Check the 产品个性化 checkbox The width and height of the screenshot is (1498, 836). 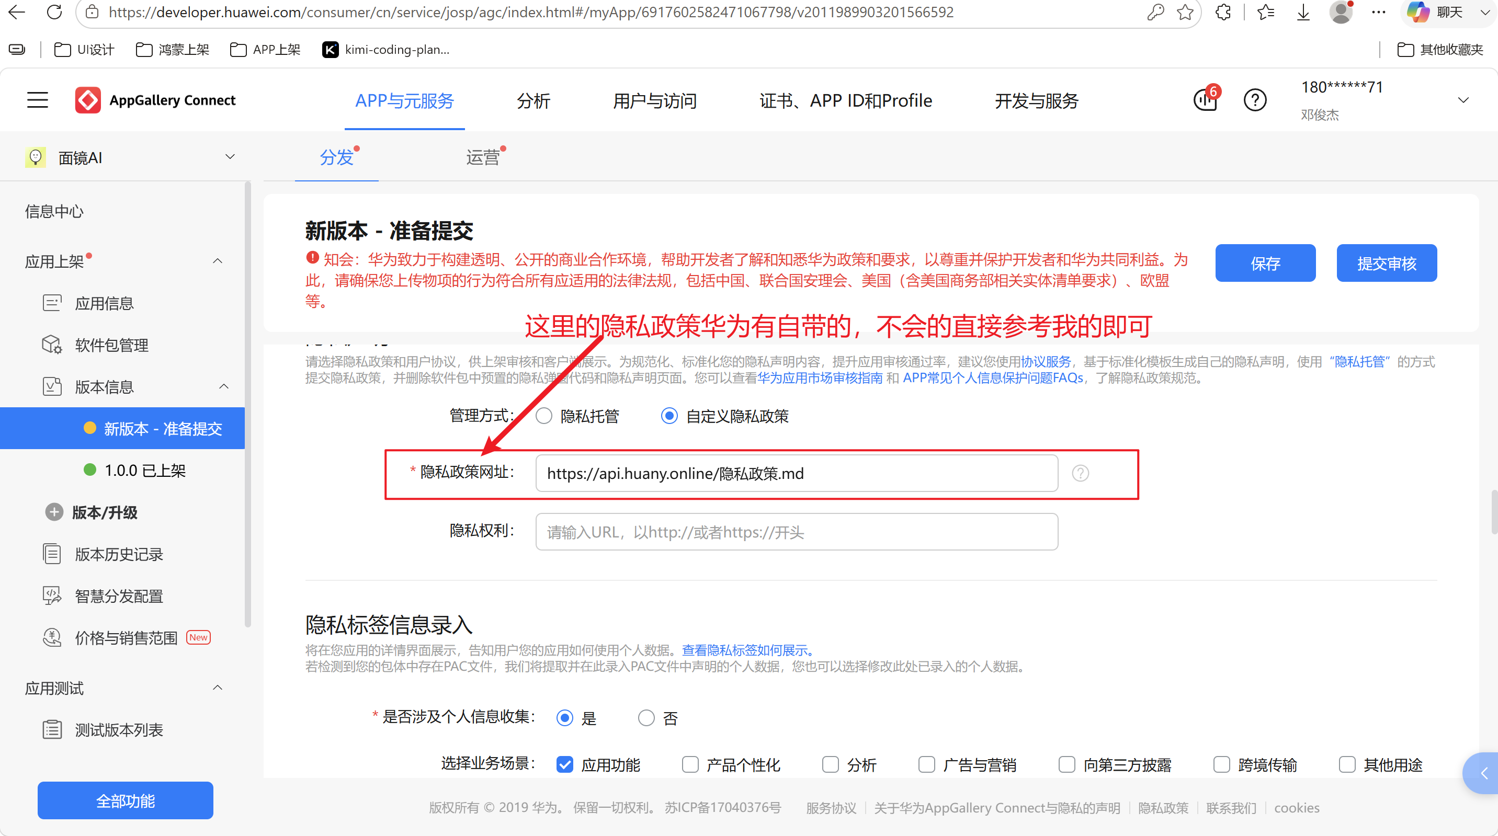click(x=690, y=764)
